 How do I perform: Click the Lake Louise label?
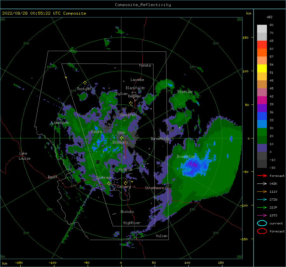coord(24,156)
